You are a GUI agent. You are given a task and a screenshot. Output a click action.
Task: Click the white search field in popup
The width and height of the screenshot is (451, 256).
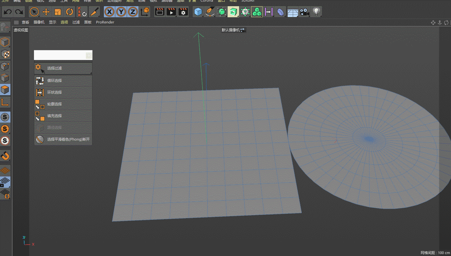pos(60,55)
